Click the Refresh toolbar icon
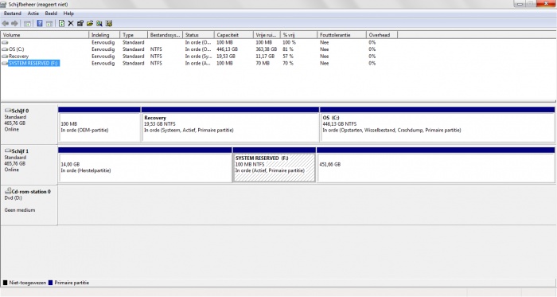 pyautogui.click(x=61, y=23)
